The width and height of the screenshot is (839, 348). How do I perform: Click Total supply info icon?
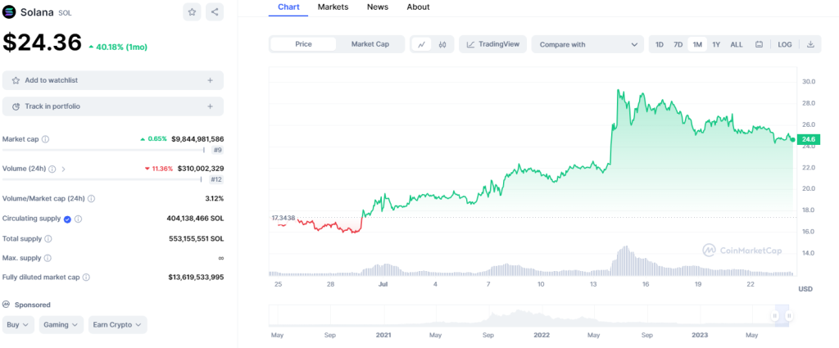point(48,239)
